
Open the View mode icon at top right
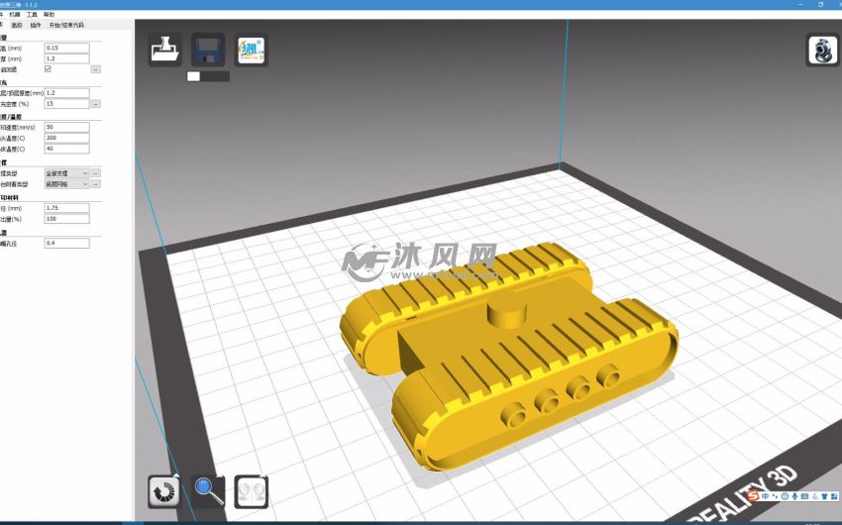[821, 50]
